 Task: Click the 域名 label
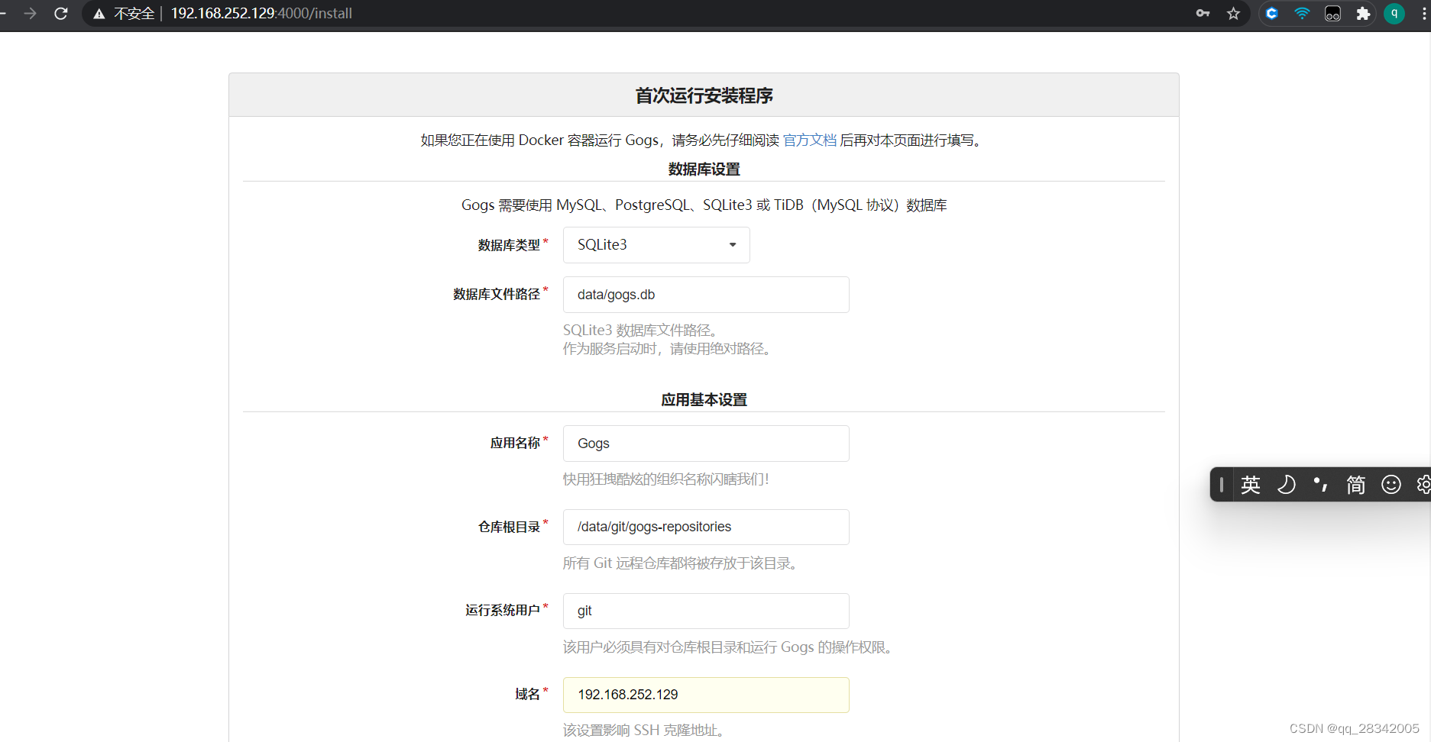[527, 694]
